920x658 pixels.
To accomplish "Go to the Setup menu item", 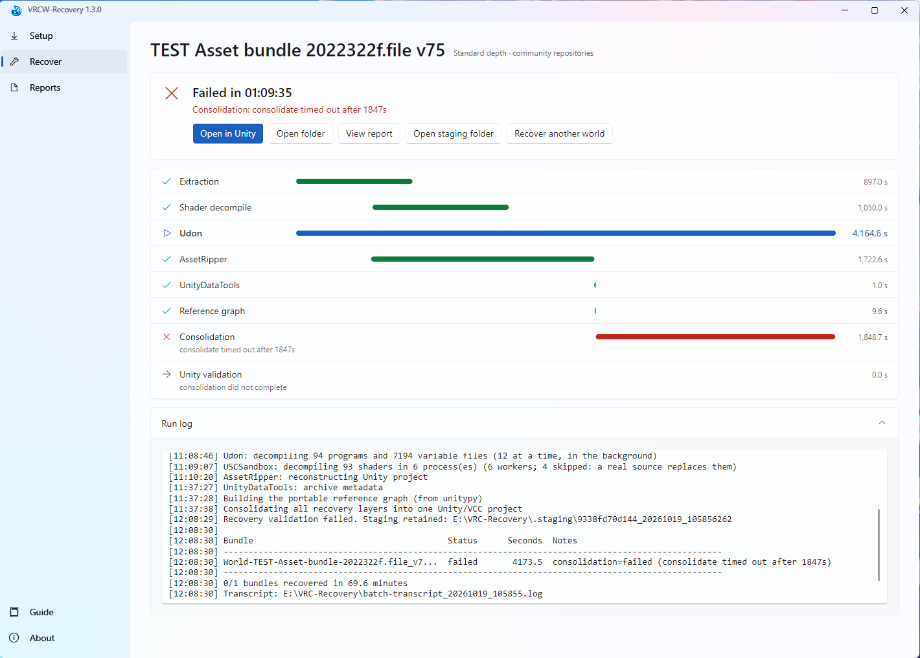I will click(64, 36).
